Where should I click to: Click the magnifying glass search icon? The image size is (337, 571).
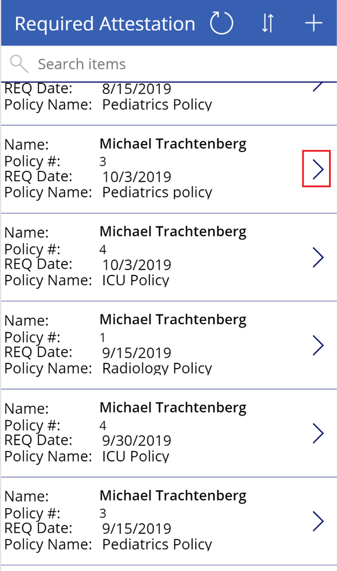[x=19, y=64]
